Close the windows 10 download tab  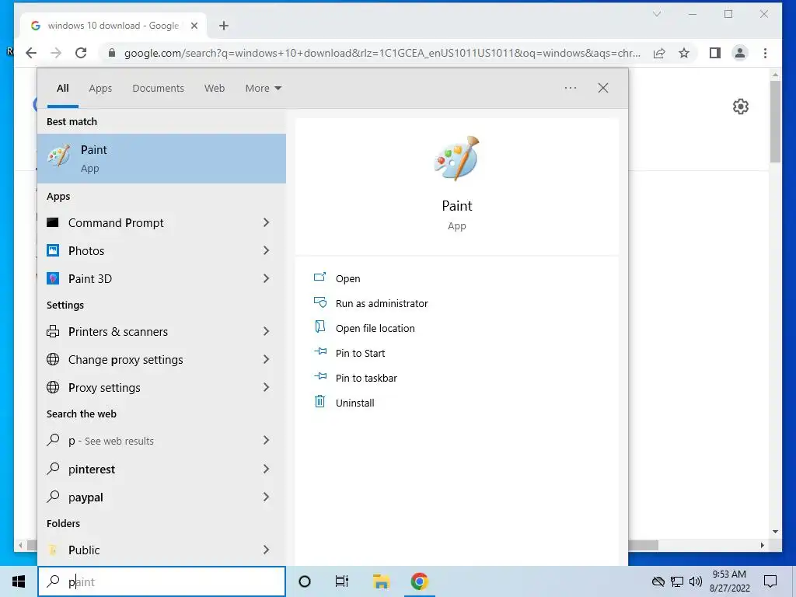(x=194, y=26)
